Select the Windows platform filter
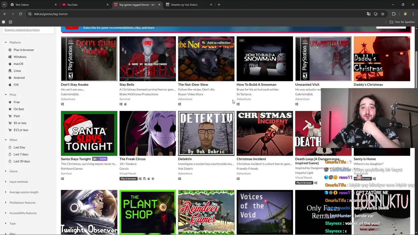The image size is (418, 235). 20,57
